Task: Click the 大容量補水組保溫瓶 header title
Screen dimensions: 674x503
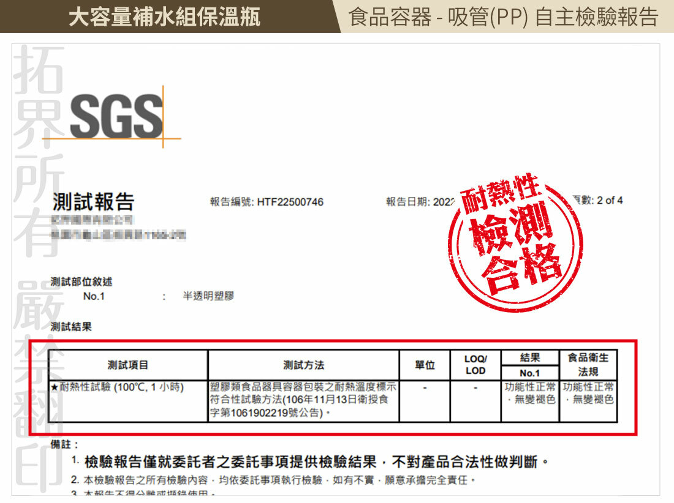Action: coord(164,17)
